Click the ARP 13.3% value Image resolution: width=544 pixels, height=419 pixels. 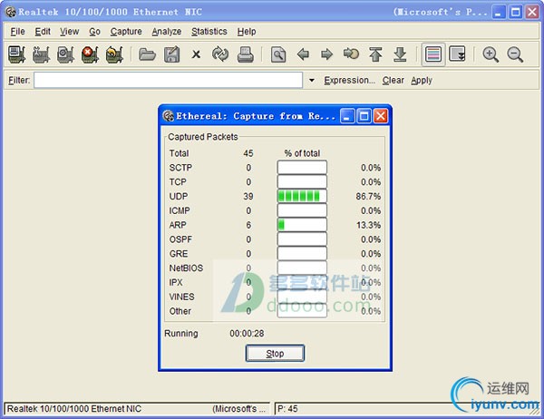pyautogui.click(x=368, y=225)
